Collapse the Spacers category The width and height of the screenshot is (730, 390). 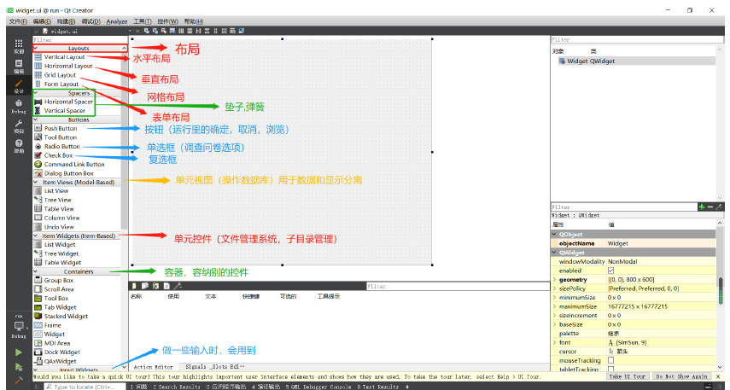click(x=36, y=93)
